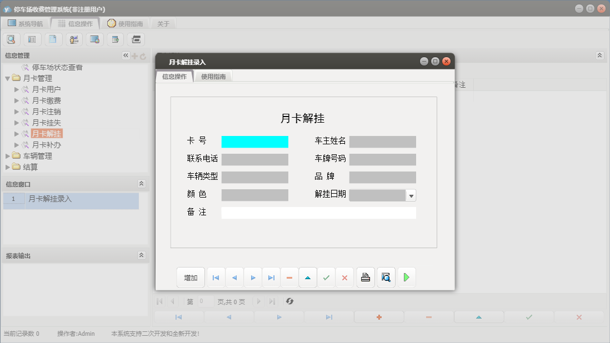This screenshot has height=343, width=610.
Task: Select the monitor icon on the main toolbar
Action: tap(94, 39)
